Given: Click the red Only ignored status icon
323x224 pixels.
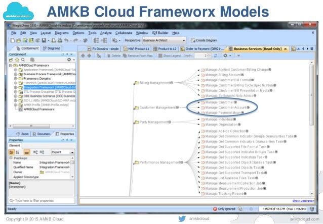Looking at the screenshot, I should [x=215, y=209].
